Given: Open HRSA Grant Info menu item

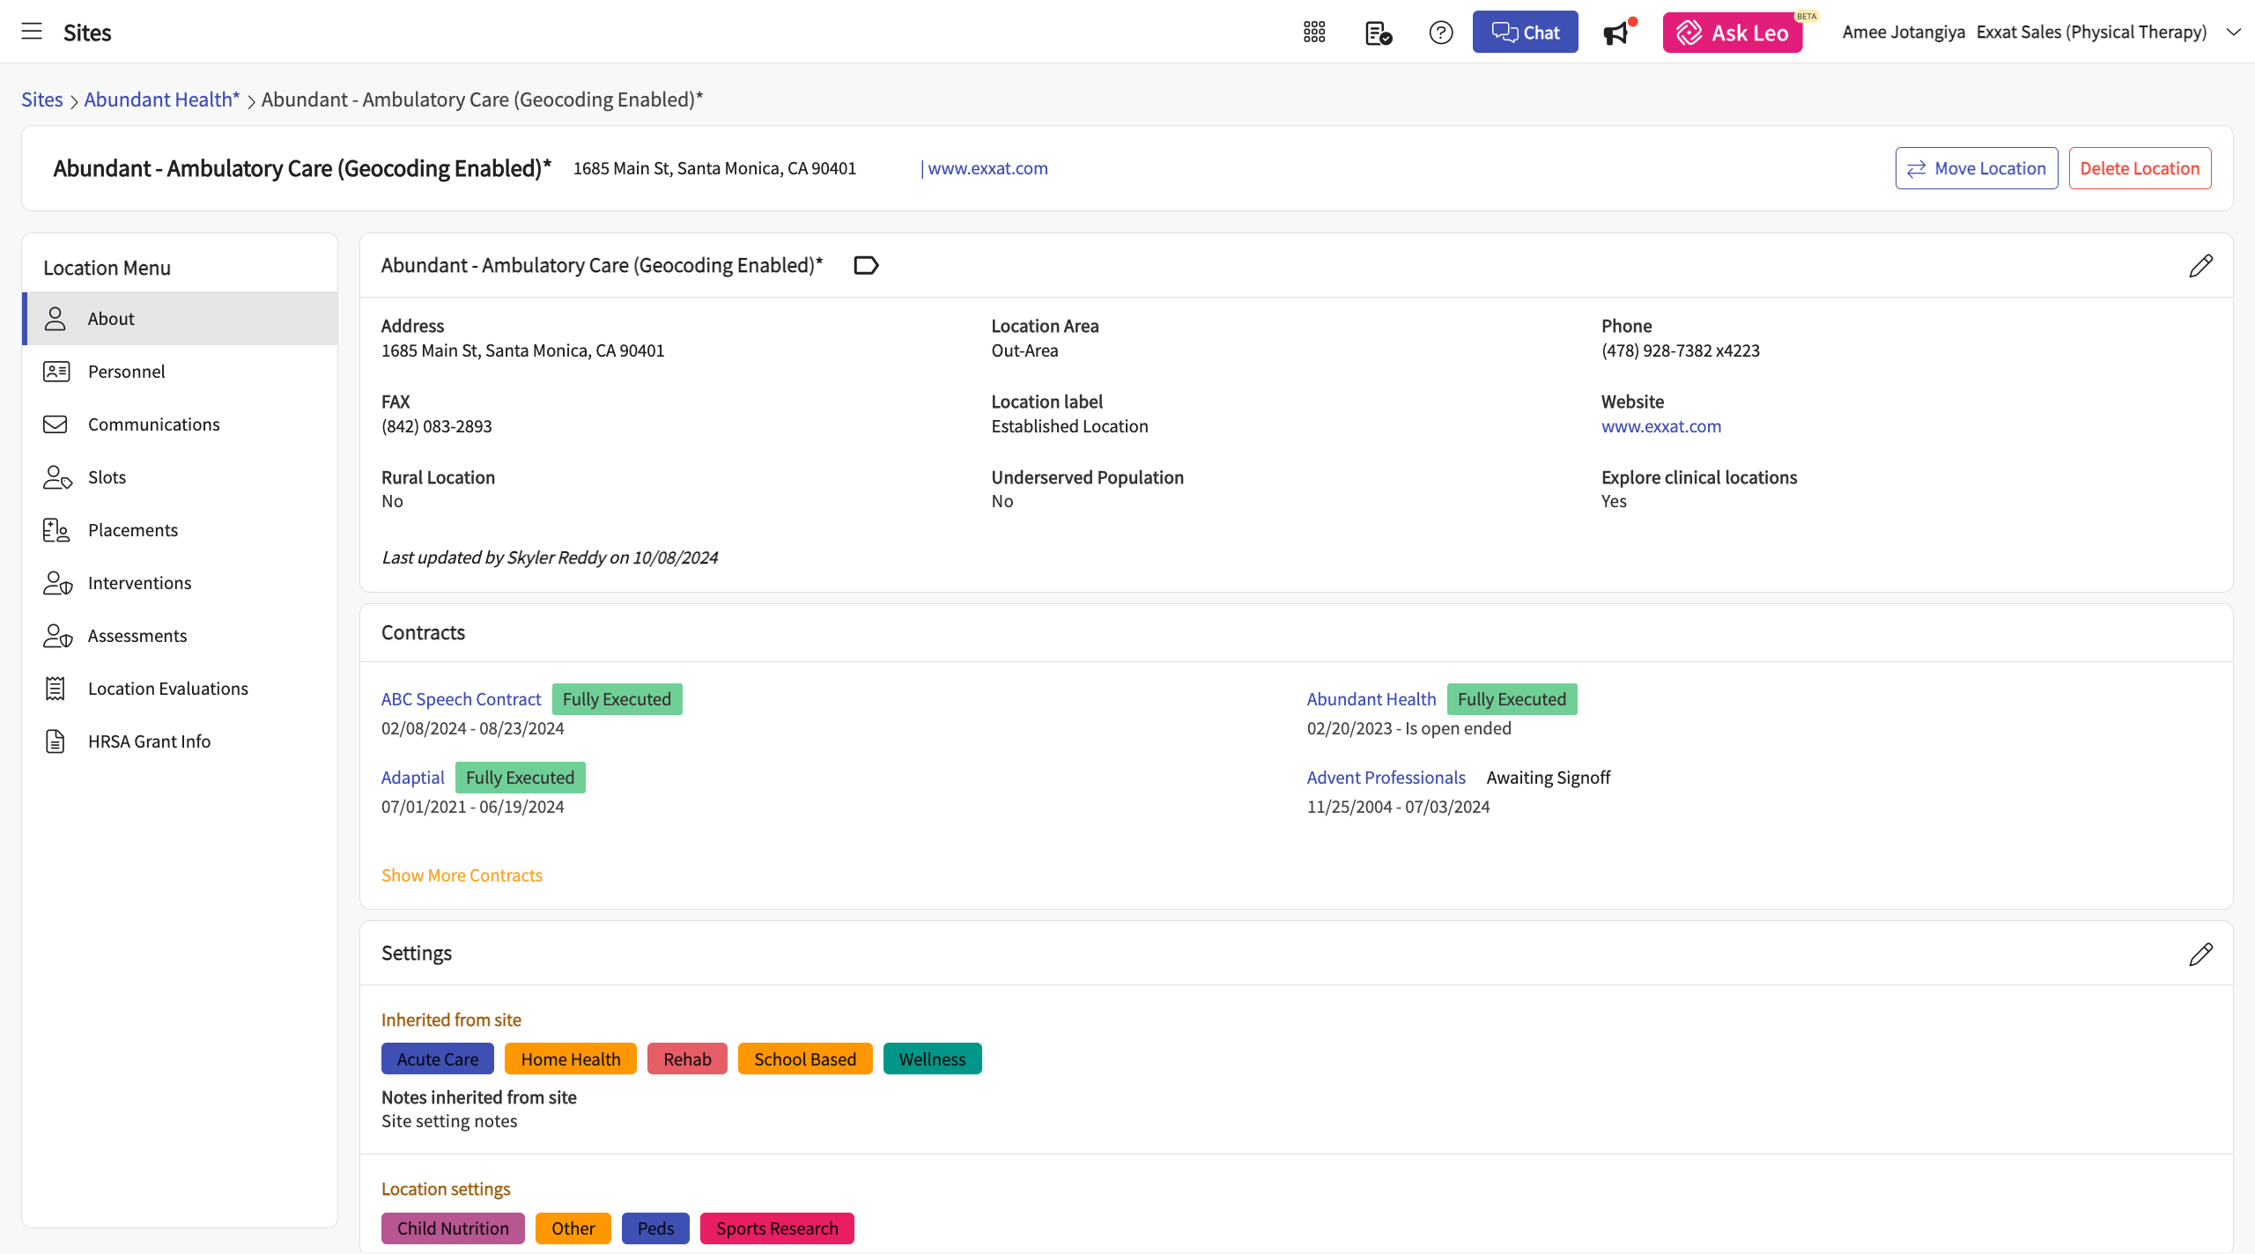Looking at the screenshot, I should click(149, 741).
